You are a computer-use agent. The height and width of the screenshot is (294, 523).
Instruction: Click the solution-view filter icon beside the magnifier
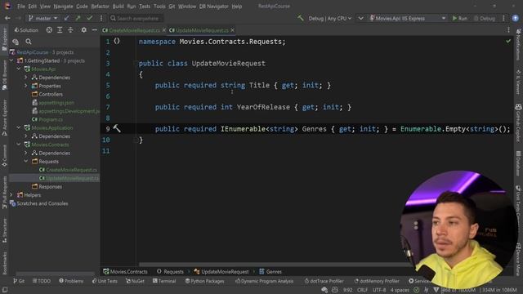tap(16, 42)
